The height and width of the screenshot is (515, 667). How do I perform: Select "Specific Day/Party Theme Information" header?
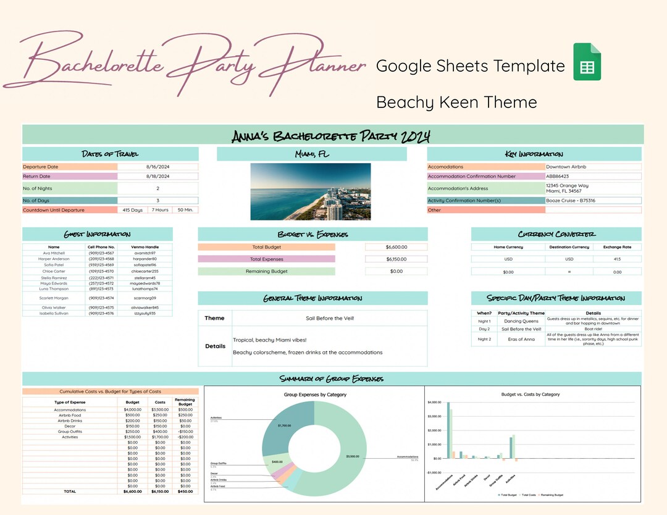(x=556, y=298)
